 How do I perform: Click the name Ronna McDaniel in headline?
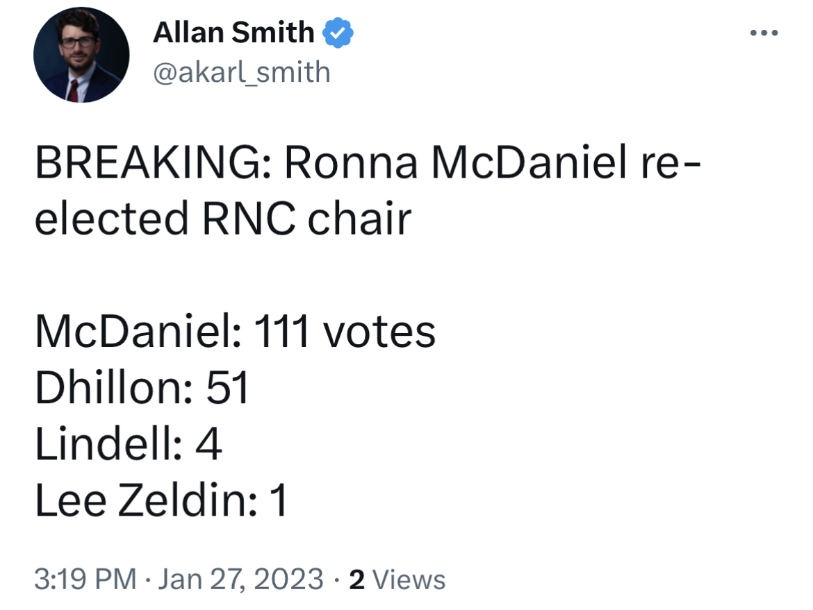[x=455, y=162]
